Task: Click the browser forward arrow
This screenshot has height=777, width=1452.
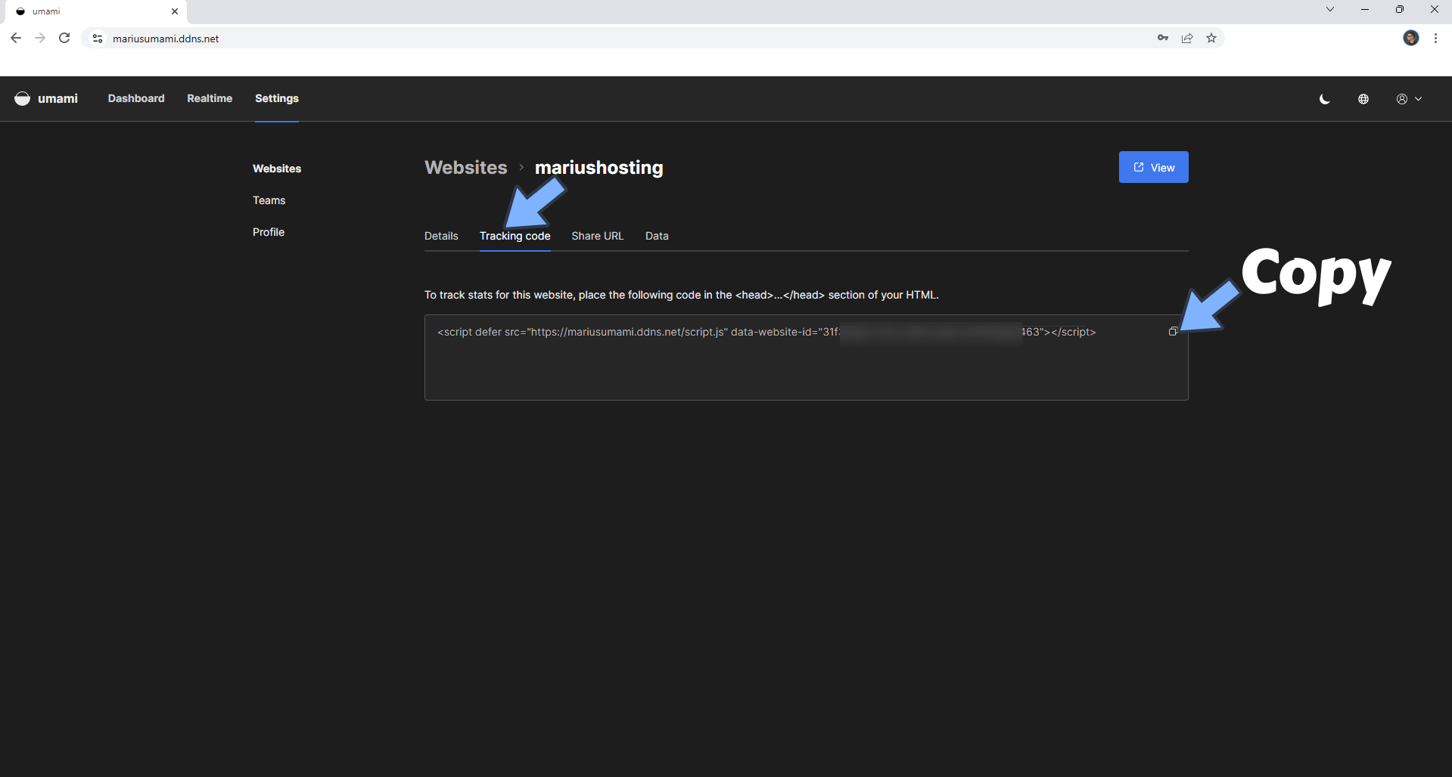Action: (40, 38)
